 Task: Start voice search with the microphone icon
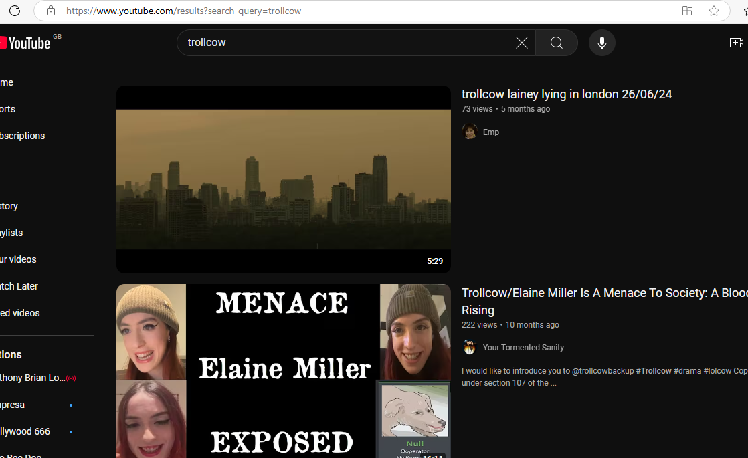pyautogui.click(x=602, y=43)
